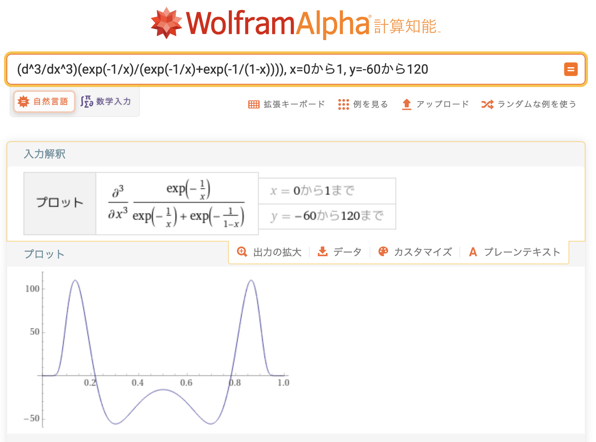Click プレーンテキスト button

pyautogui.click(x=515, y=252)
